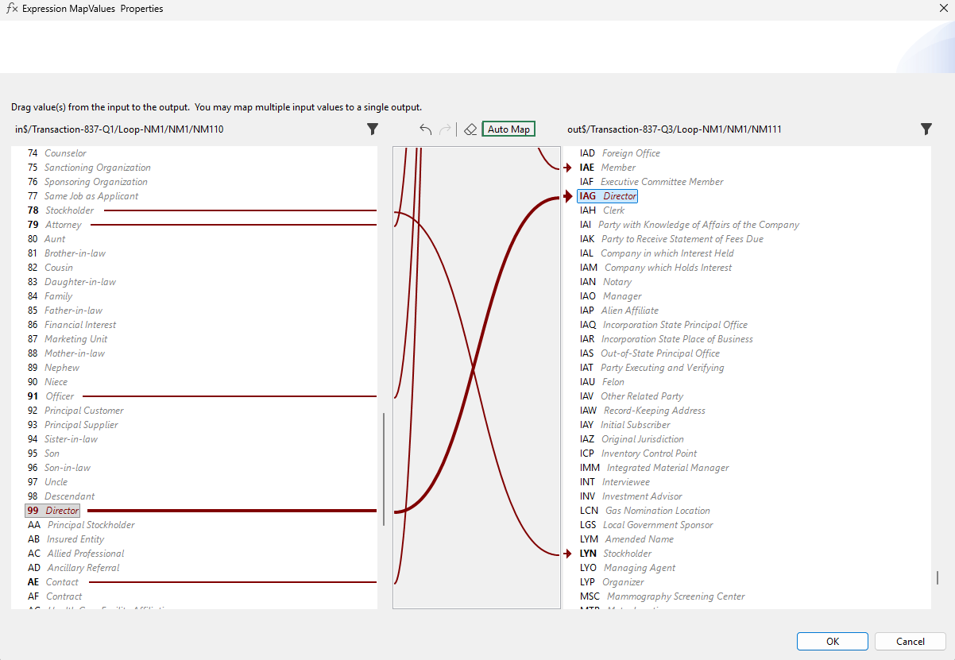
Task: Run Auto Map
Action: click(508, 128)
